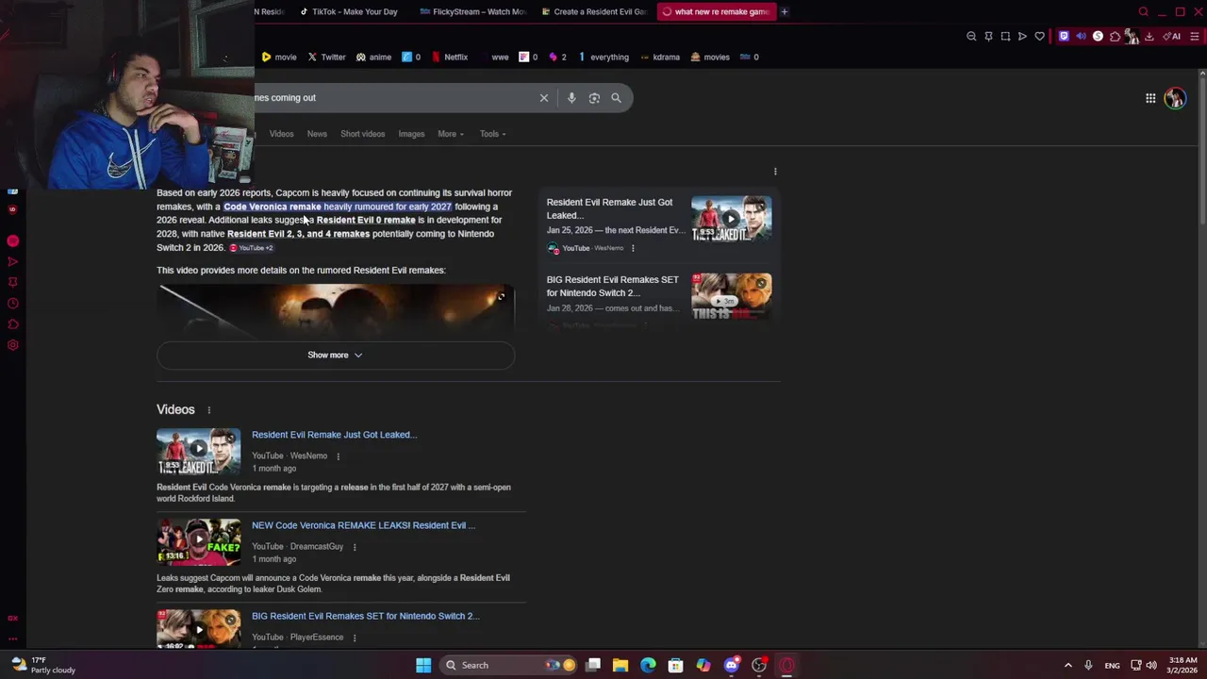This screenshot has width=1207, height=679.
Task: Open 'Resident Evil Remake Just Got Leaked' video link
Action: tap(334, 435)
